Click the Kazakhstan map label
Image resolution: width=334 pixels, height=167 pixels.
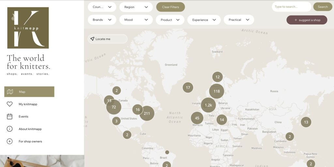[252, 109]
